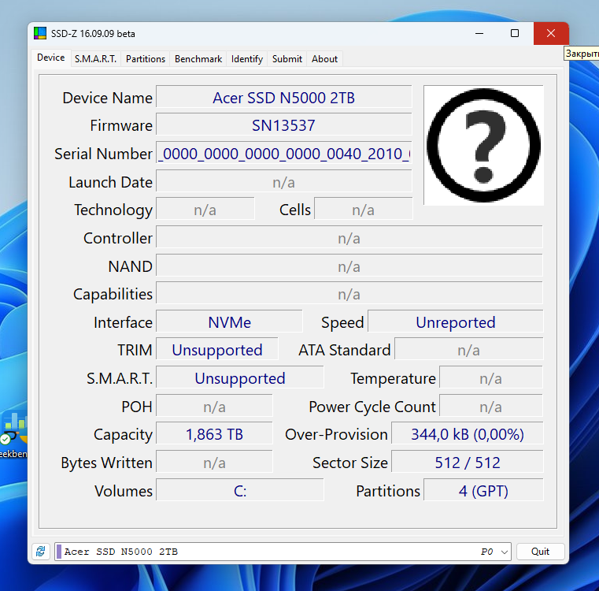Go to the Benchmark tab

(x=198, y=59)
